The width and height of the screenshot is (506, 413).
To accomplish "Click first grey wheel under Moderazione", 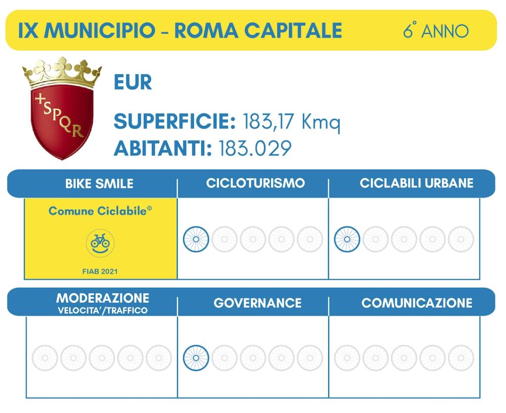I will (x=45, y=358).
